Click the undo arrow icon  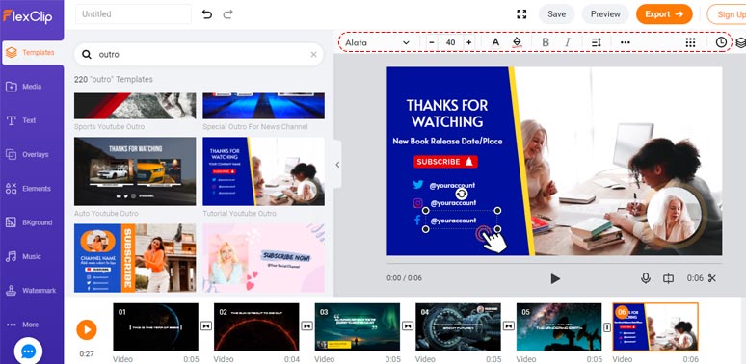click(x=207, y=14)
